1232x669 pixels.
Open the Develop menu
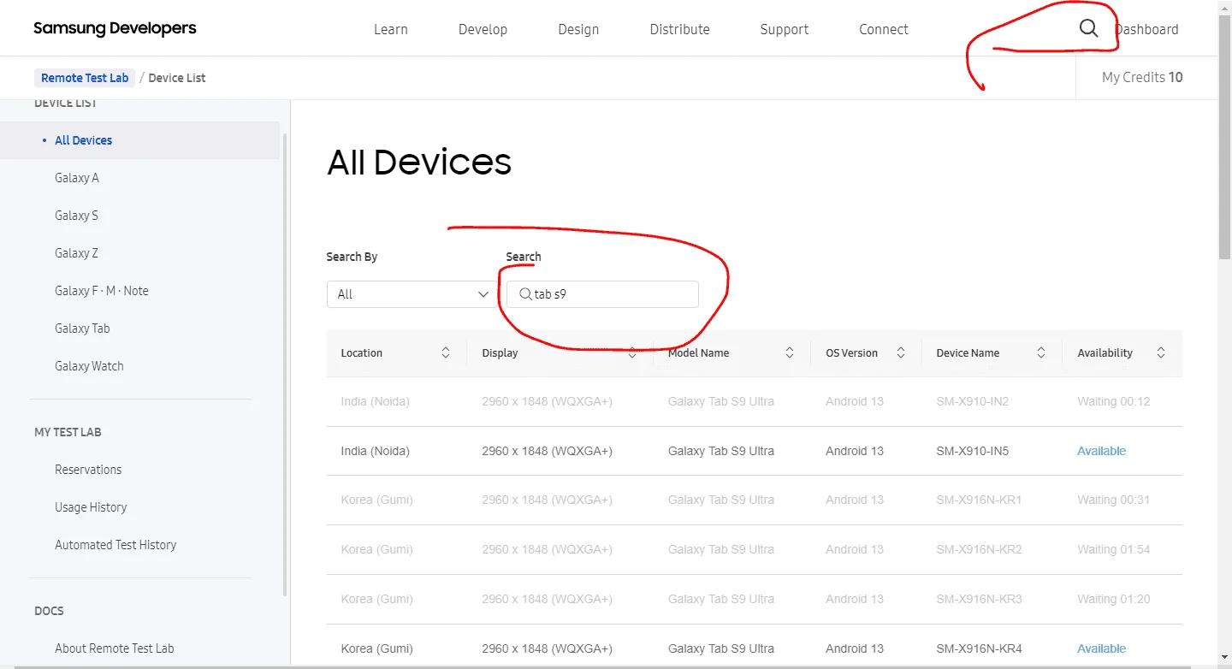coord(483,29)
